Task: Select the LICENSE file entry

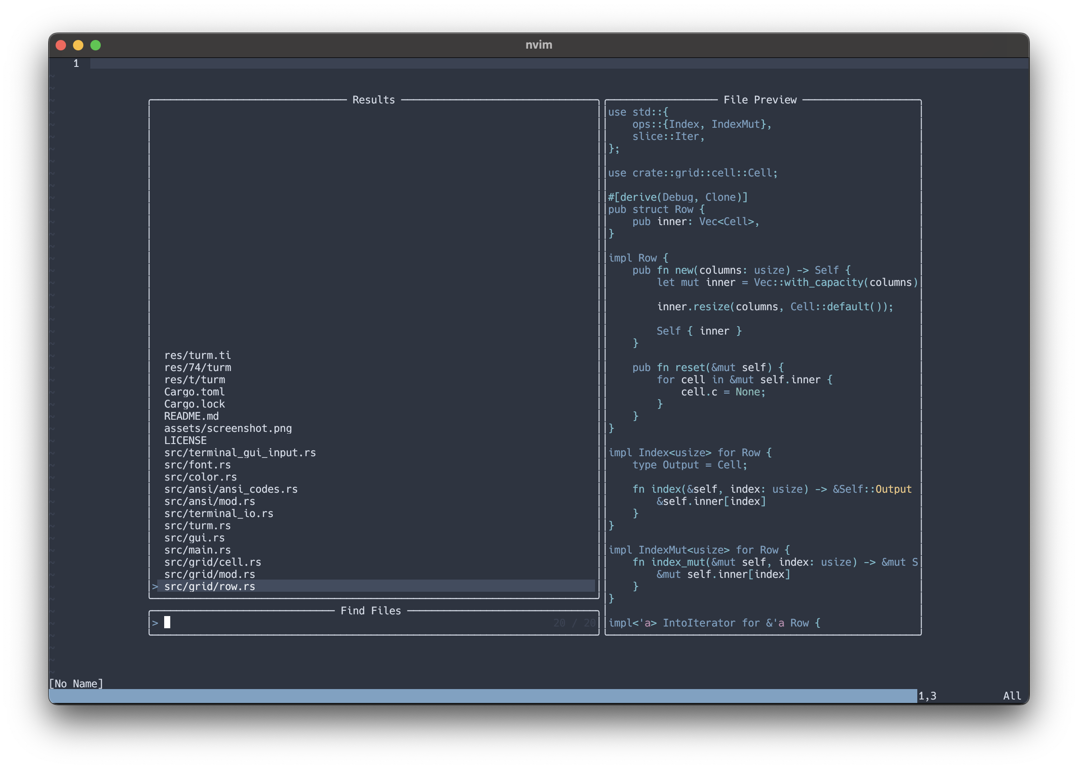Action: tap(185, 441)
